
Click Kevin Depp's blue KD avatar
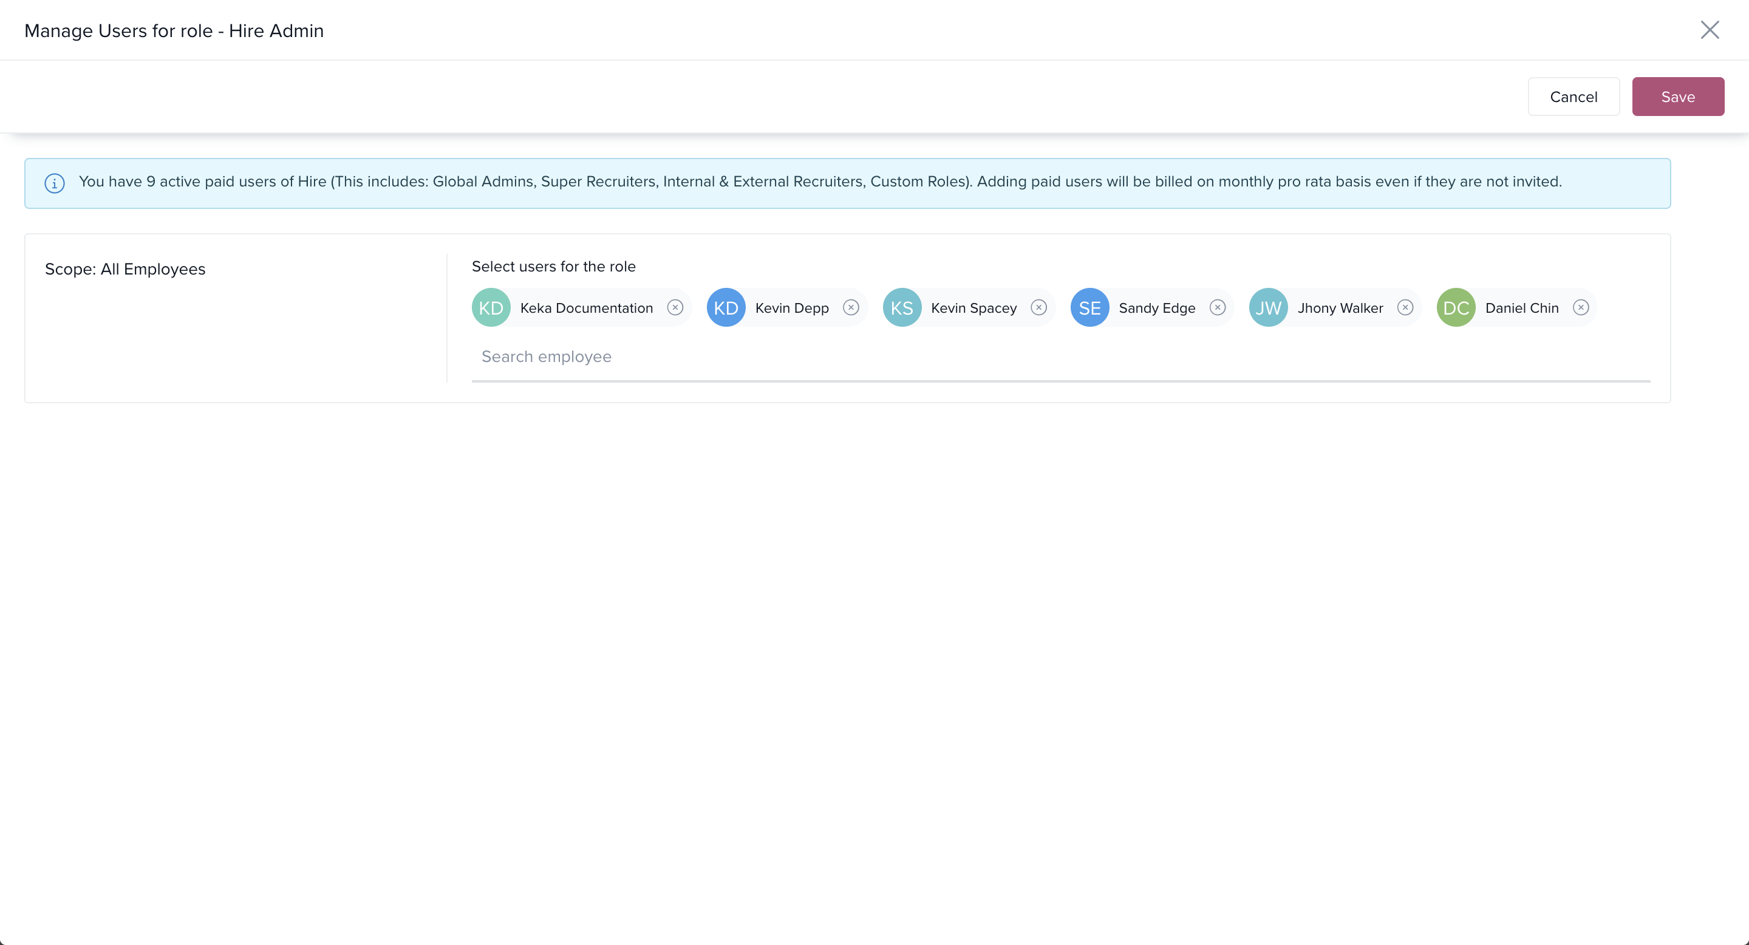click(x=726, y=307)
